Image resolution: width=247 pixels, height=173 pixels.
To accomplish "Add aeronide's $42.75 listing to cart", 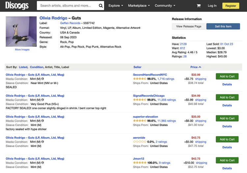I will coord(227,139).
